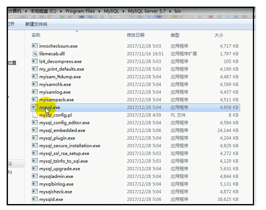Click the myisamchk.exe file icon
The image size is (266, 210).
click(35, 84)
